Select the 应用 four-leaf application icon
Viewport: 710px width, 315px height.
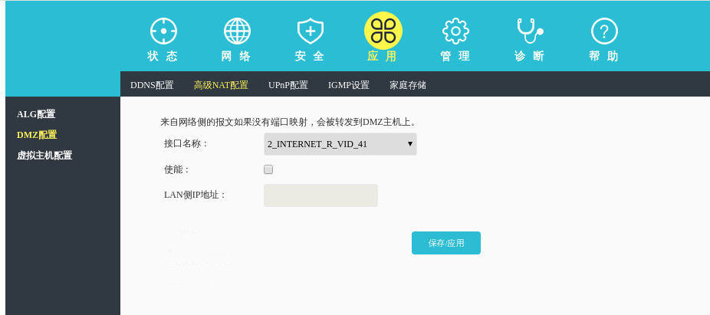tap(383, 31)
